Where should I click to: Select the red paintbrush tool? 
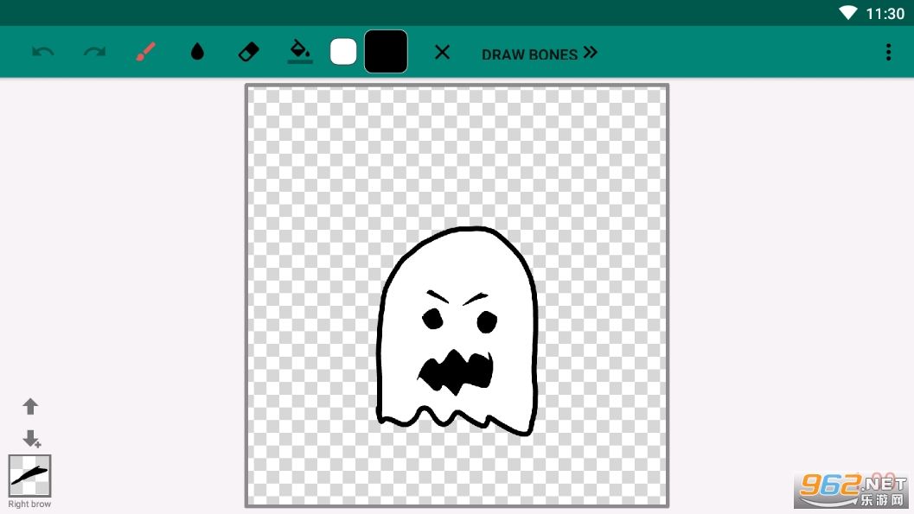[x=145, y=52]
